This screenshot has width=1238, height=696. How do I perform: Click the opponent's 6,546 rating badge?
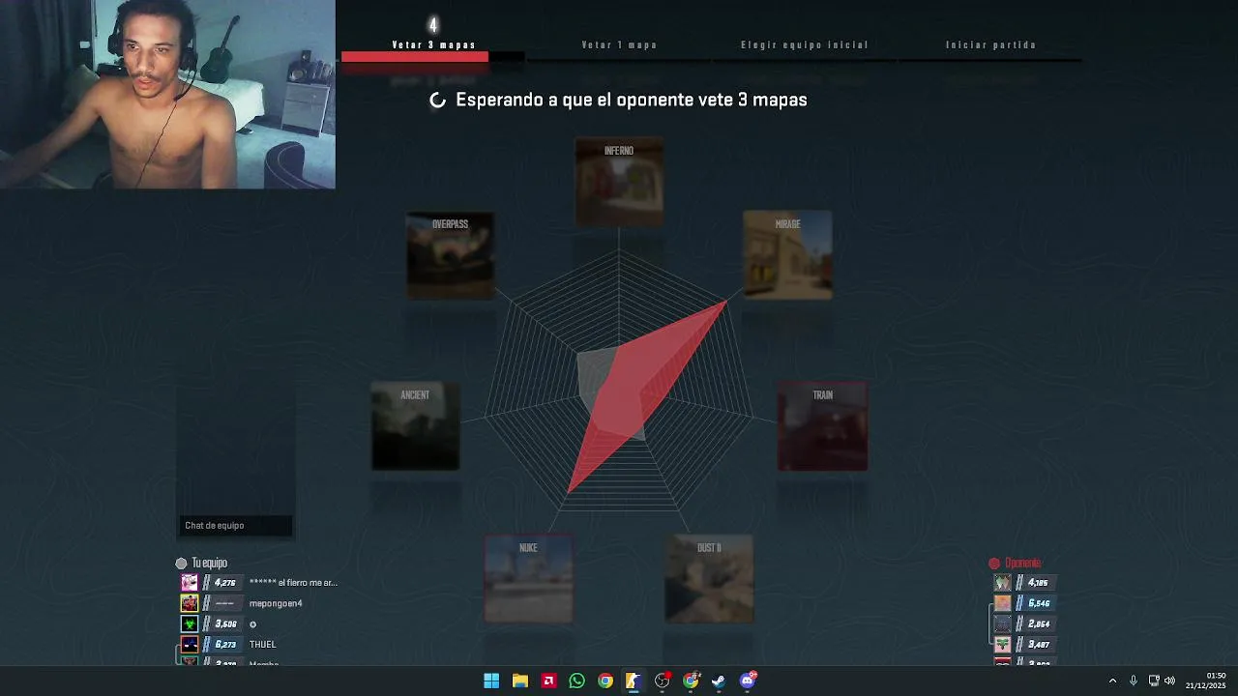pyautogui.click(x=1035, y=603)
